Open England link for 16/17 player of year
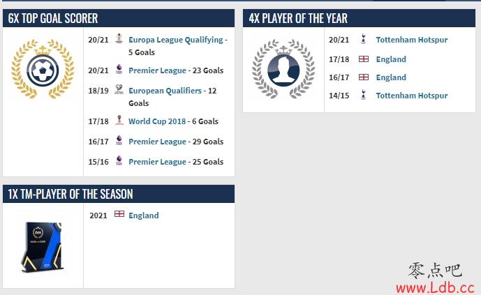Viewport: 481px width, 295px height. point(391,77)
